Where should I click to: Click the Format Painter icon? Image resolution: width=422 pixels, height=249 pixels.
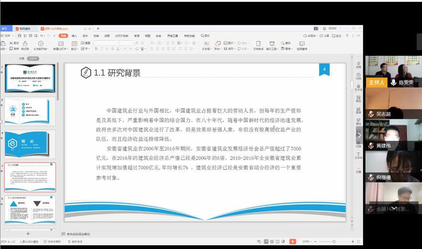pyautogui.click(x=24, y=45)
